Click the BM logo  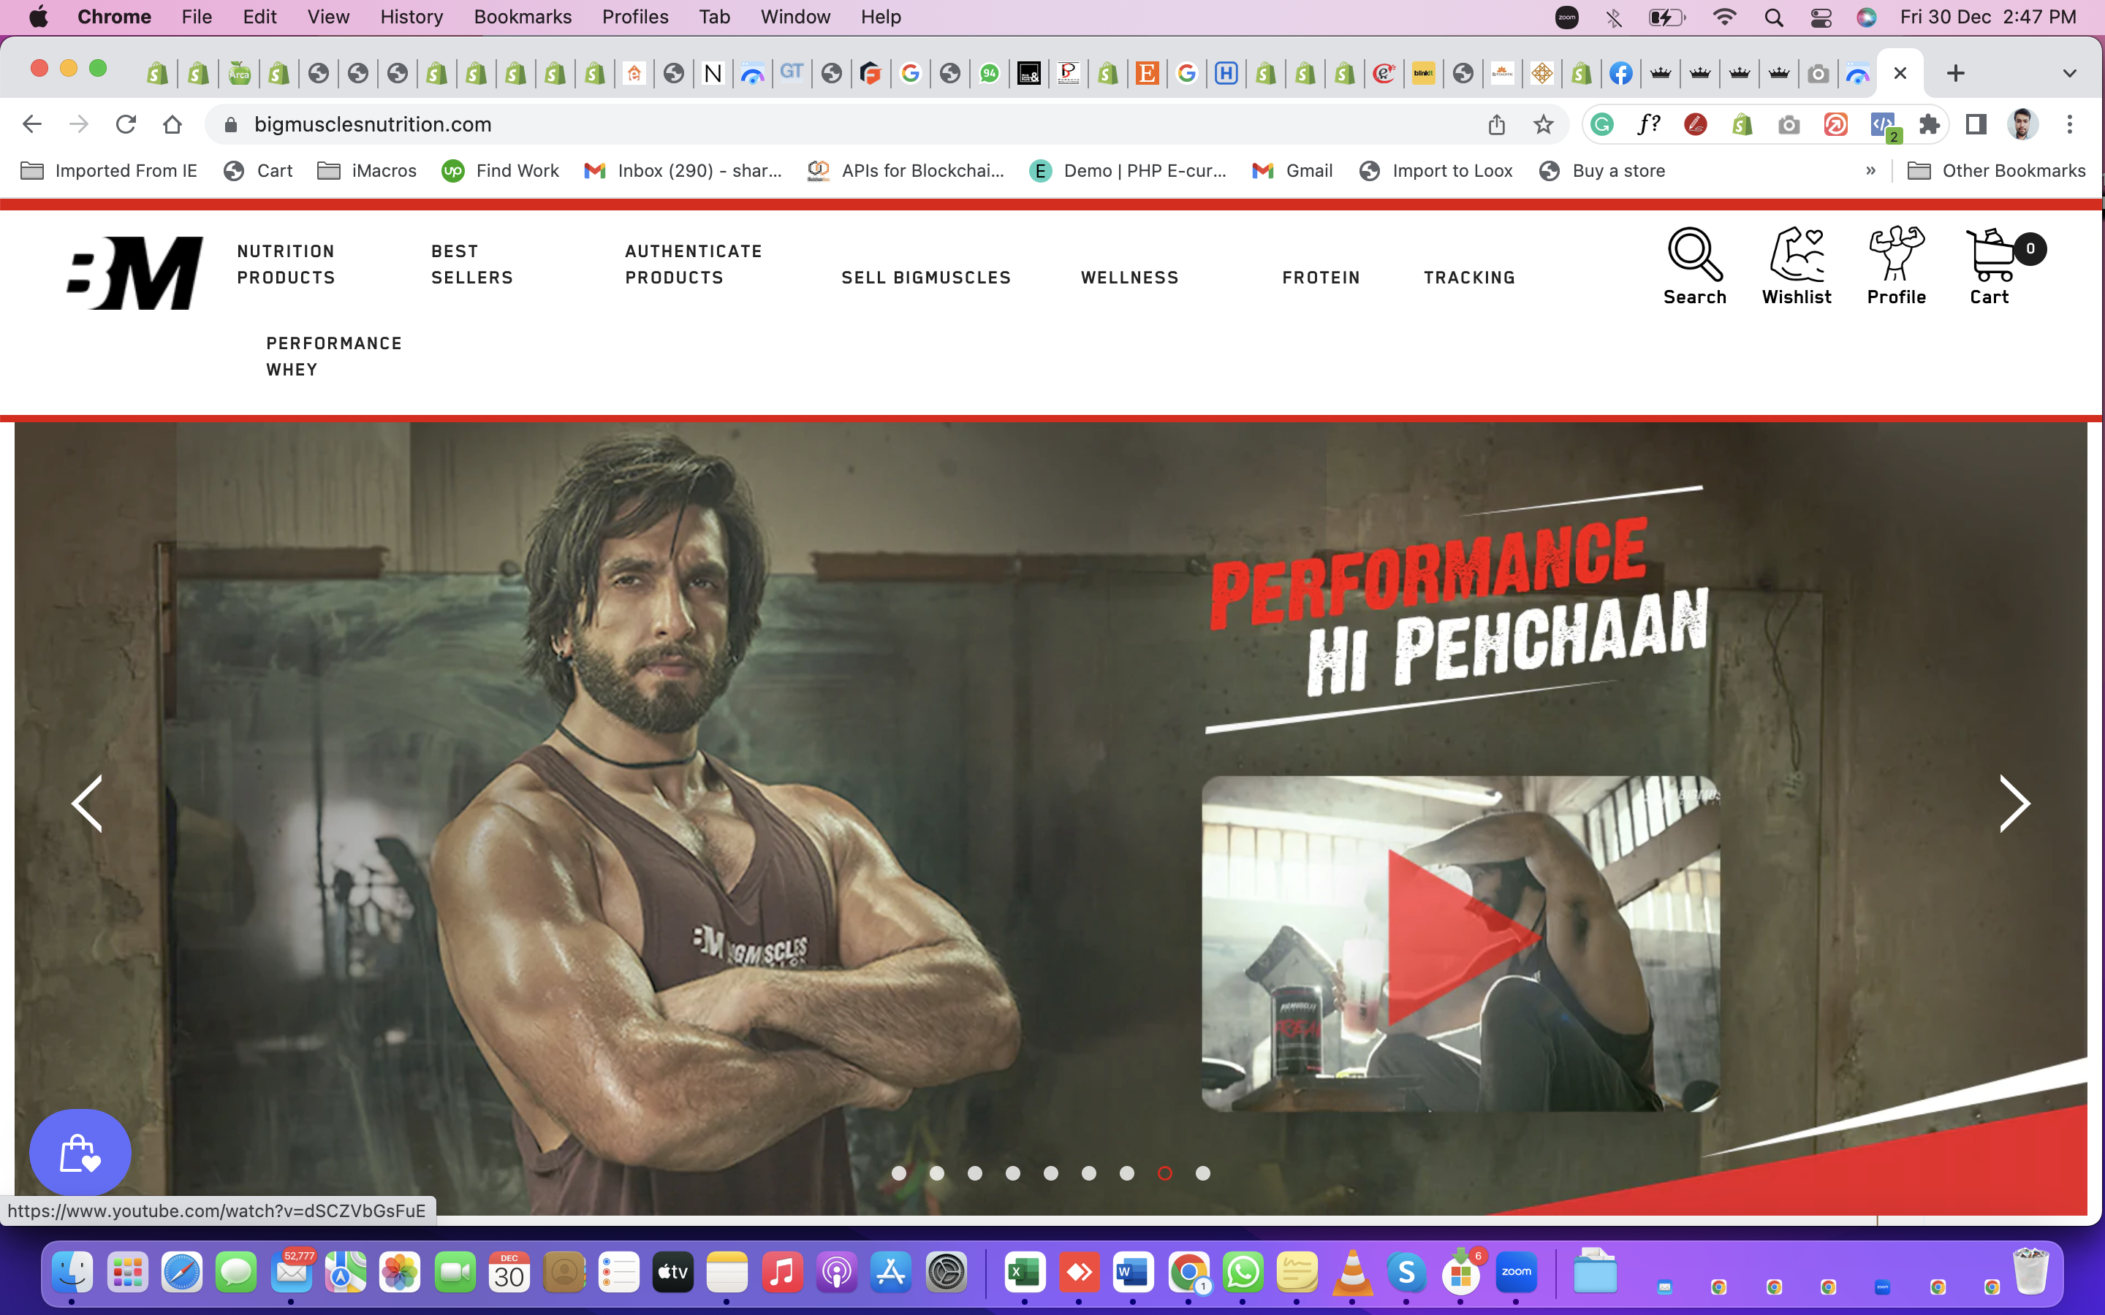click(x=136, y=273)
